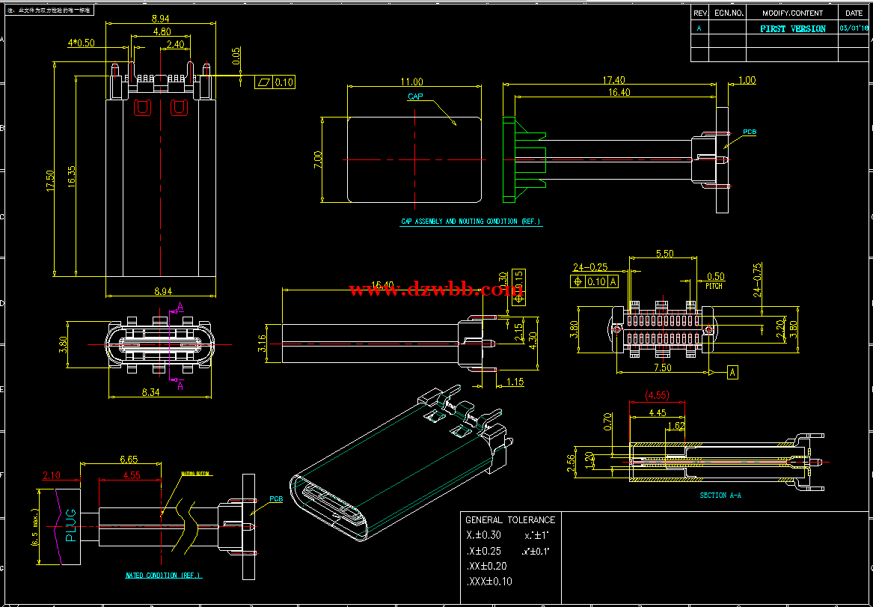Select the 6.65 dimension text
This screenshot has width=873, height=607.
tap(129, 460)
